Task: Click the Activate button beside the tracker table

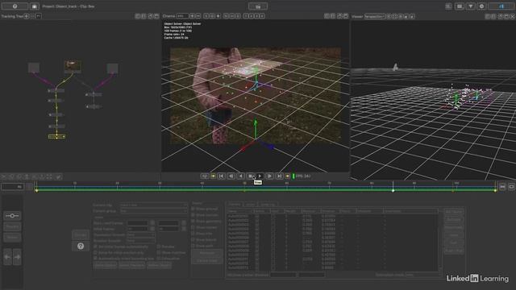Action: (x=454, y=220)
